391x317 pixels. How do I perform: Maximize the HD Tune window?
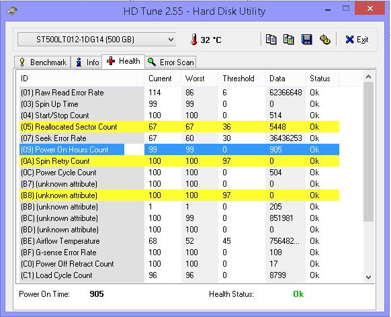346,9
